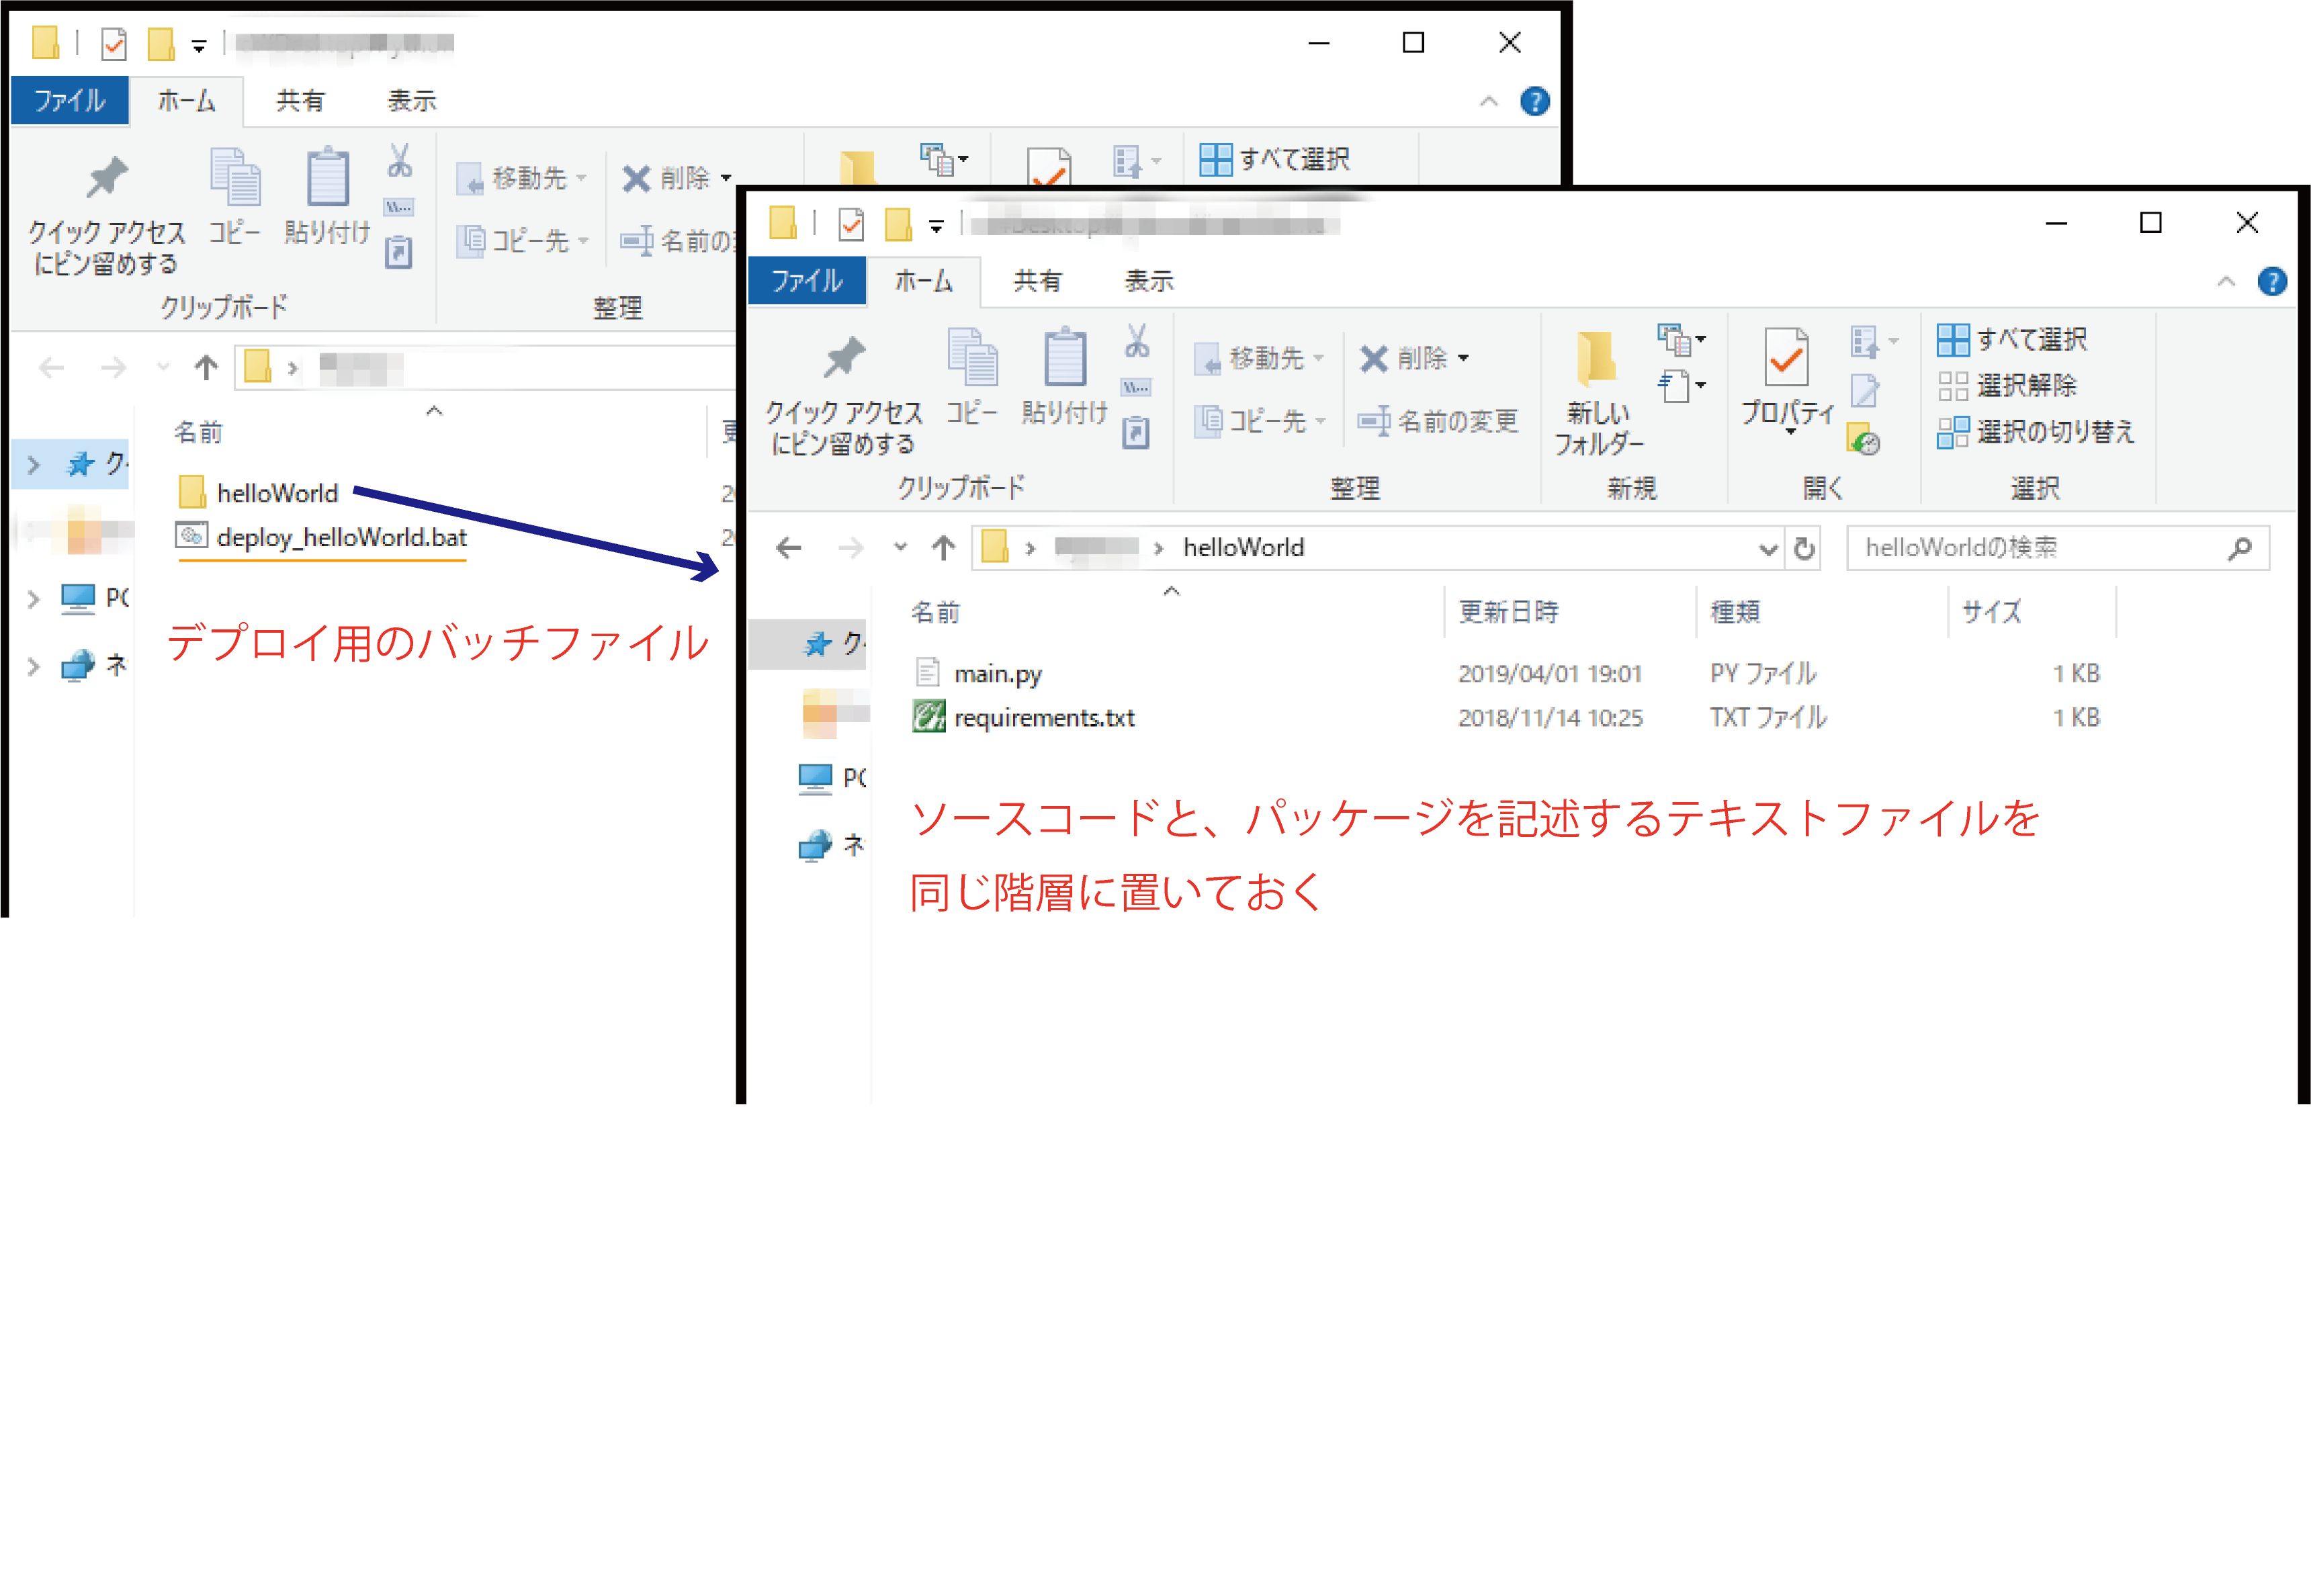The height and width of the screenshot is (1596, 2311).
Task: Open the 共有 tab in front window
Action: click(1037, 282)
